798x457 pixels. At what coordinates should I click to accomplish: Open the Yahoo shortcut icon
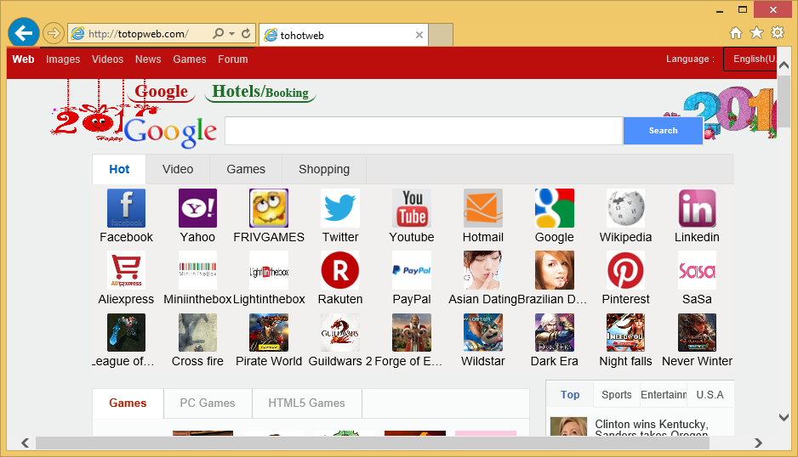coord(197,208)
